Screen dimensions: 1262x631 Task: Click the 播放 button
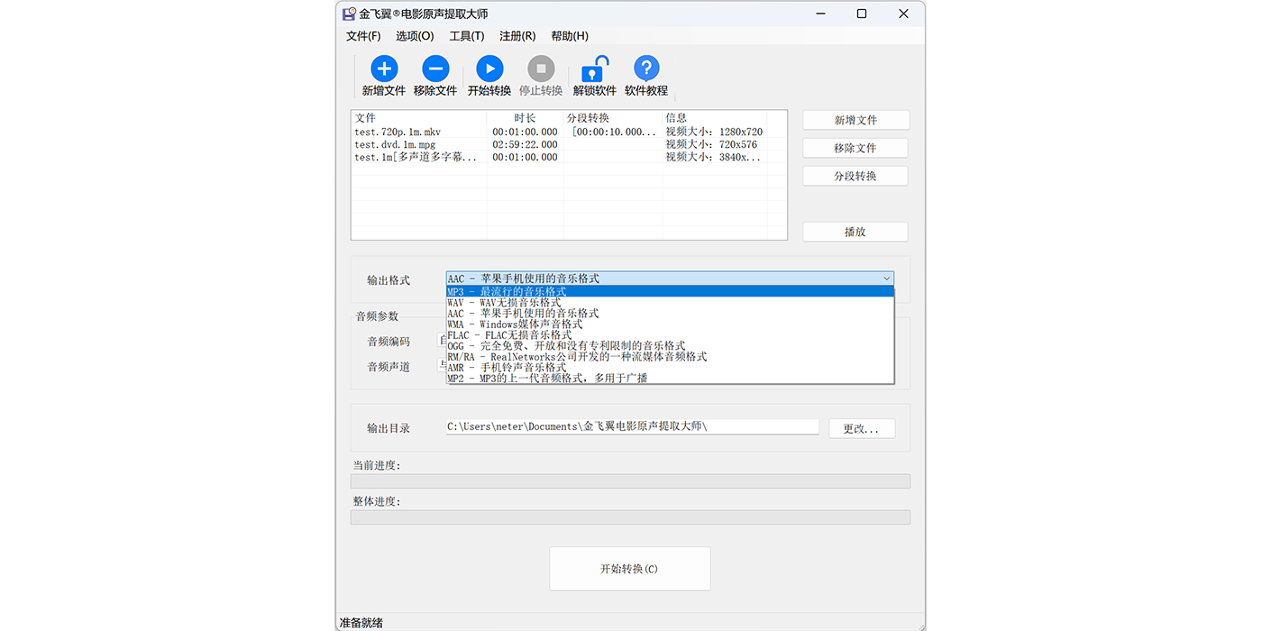tap(855, 232)
